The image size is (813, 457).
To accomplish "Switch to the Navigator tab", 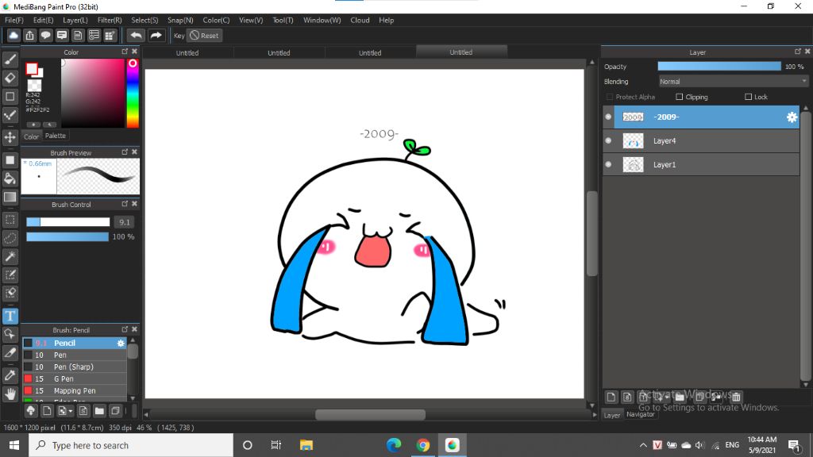I will click(x=641, y=414).
